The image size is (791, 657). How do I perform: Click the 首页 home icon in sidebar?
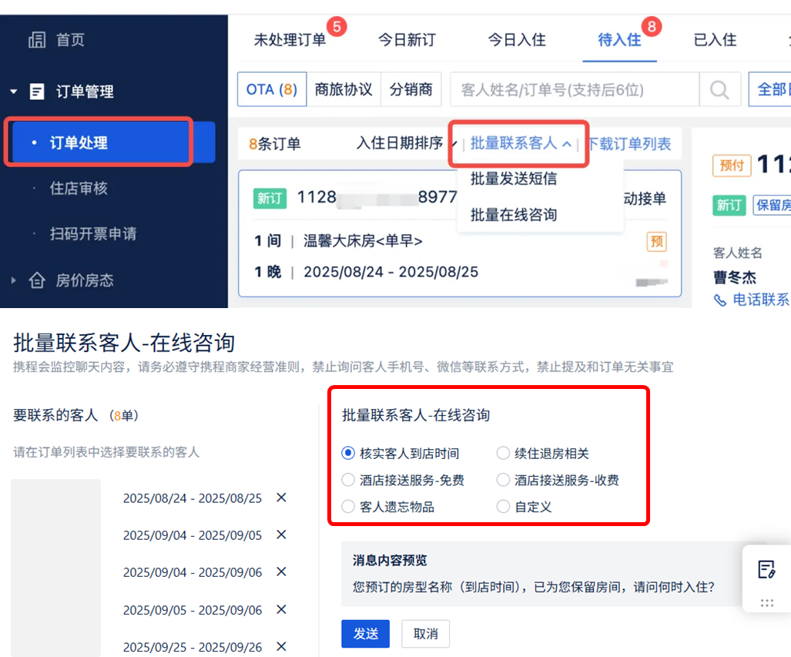36,39
